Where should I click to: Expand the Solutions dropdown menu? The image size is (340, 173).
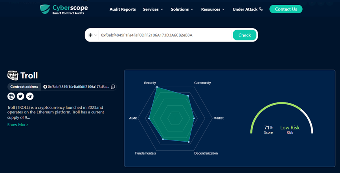pos(182,9)
